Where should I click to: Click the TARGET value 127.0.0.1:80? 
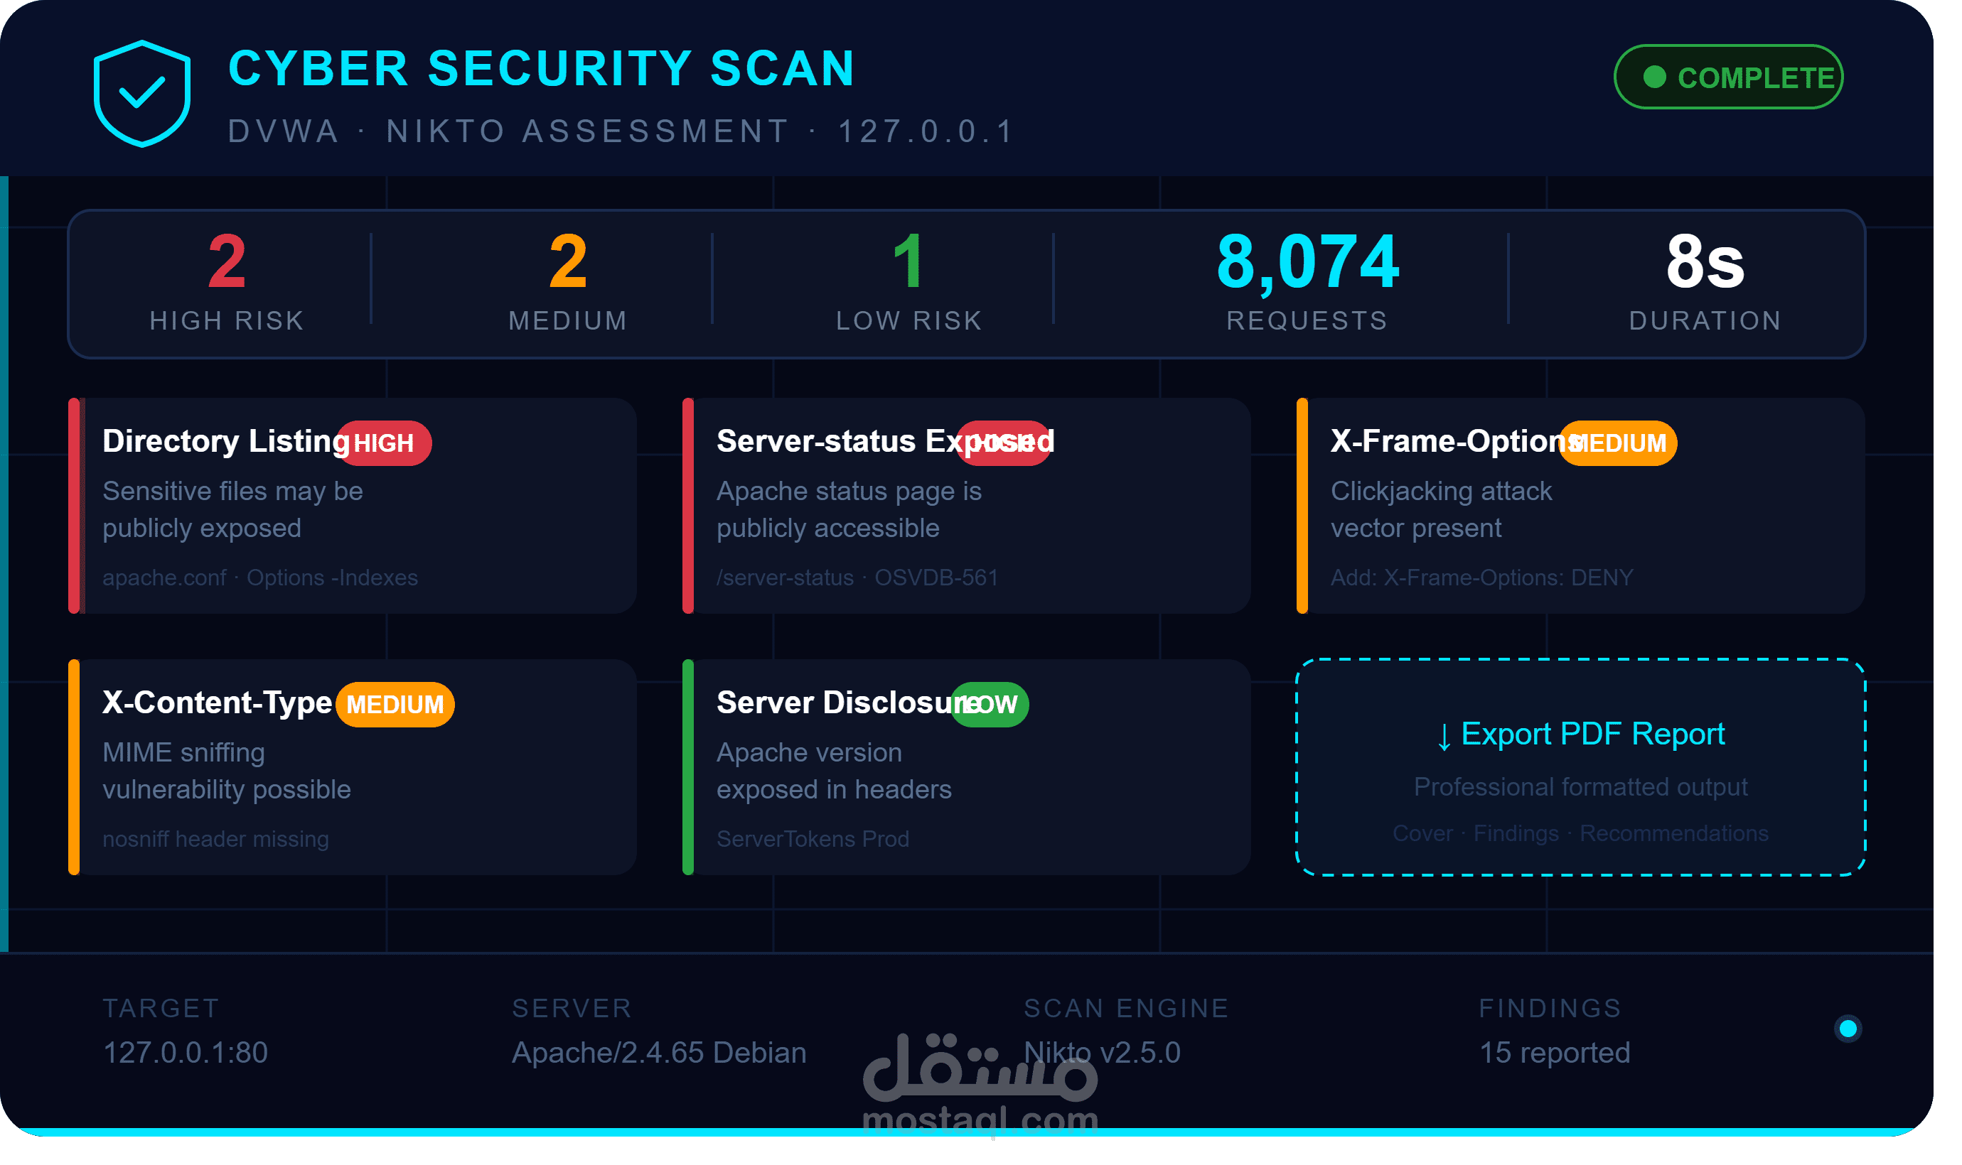tap(186, 1053)
